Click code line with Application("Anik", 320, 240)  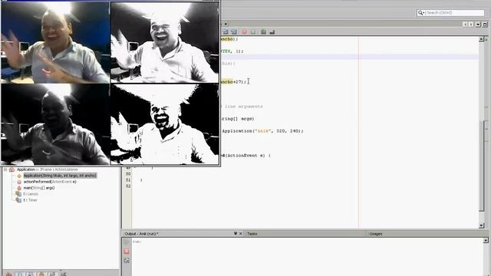[x=262, y=131]
